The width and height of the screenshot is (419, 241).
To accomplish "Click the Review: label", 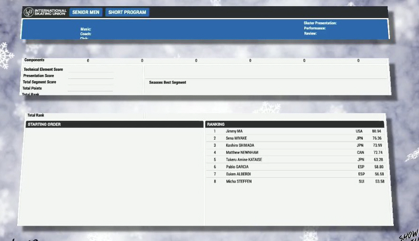I will click(310, 33).
